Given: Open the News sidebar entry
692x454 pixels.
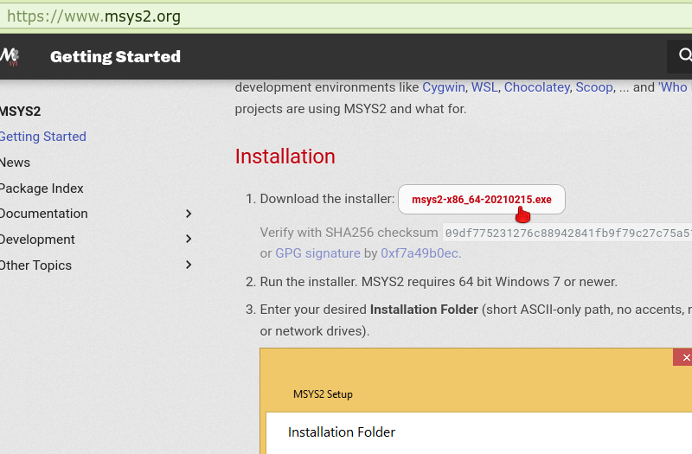Looking at the screenshot, I should 15,163.
